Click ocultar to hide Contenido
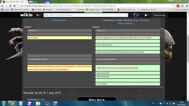Image resolution: width=189 pixels, height=106 pixels. click(41, 100)
